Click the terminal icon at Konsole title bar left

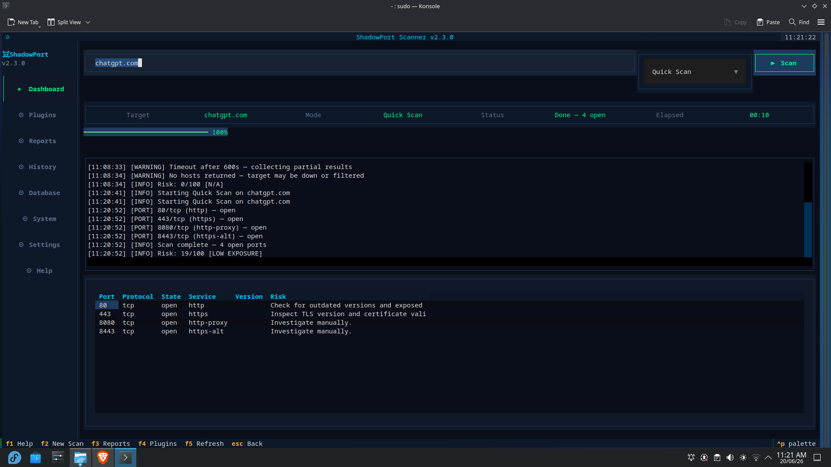tap(6, 6)
